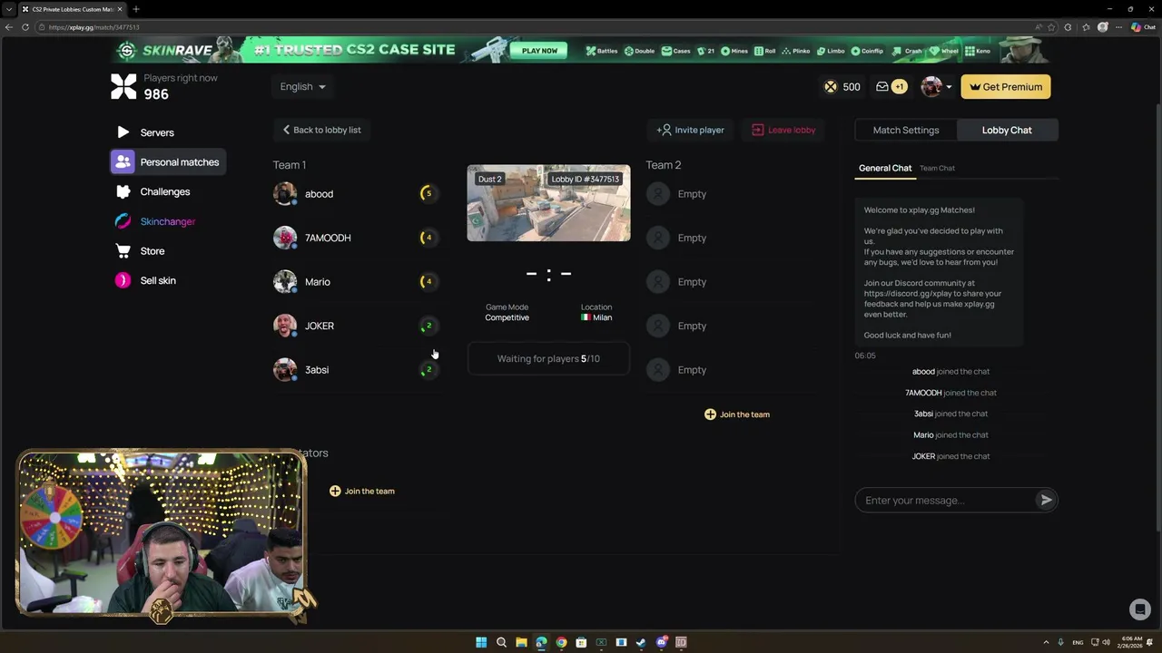Open the support chat bubble widget
This screenshot has width=1162, height=653.
(x=1139, y=609)
